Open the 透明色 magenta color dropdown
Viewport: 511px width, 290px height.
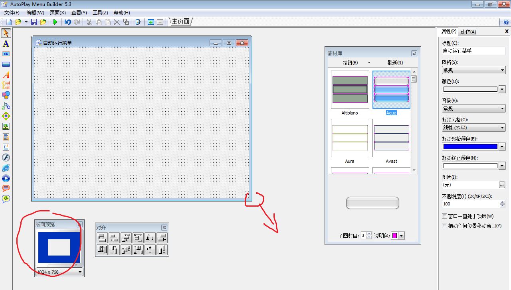pyautogui.click(x=401, y=236)
